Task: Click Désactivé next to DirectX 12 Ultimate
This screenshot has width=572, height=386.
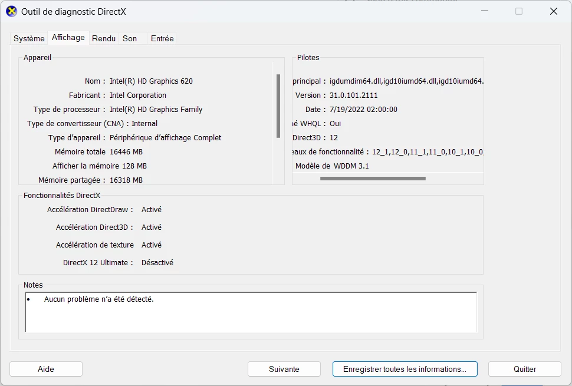Action: 157,262
